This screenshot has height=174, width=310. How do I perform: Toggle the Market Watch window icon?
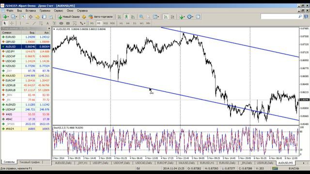coord(24,17)
